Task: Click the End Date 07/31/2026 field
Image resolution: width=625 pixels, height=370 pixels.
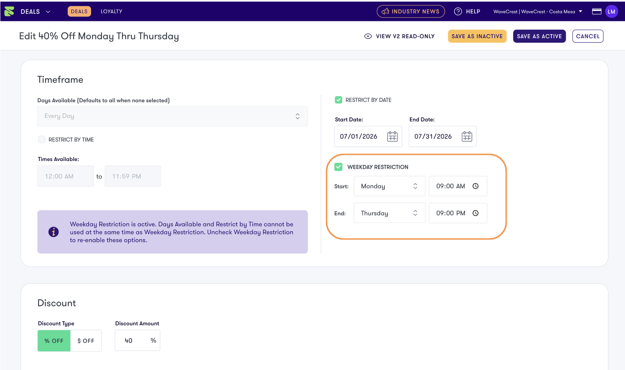Action: click(443, 136)
